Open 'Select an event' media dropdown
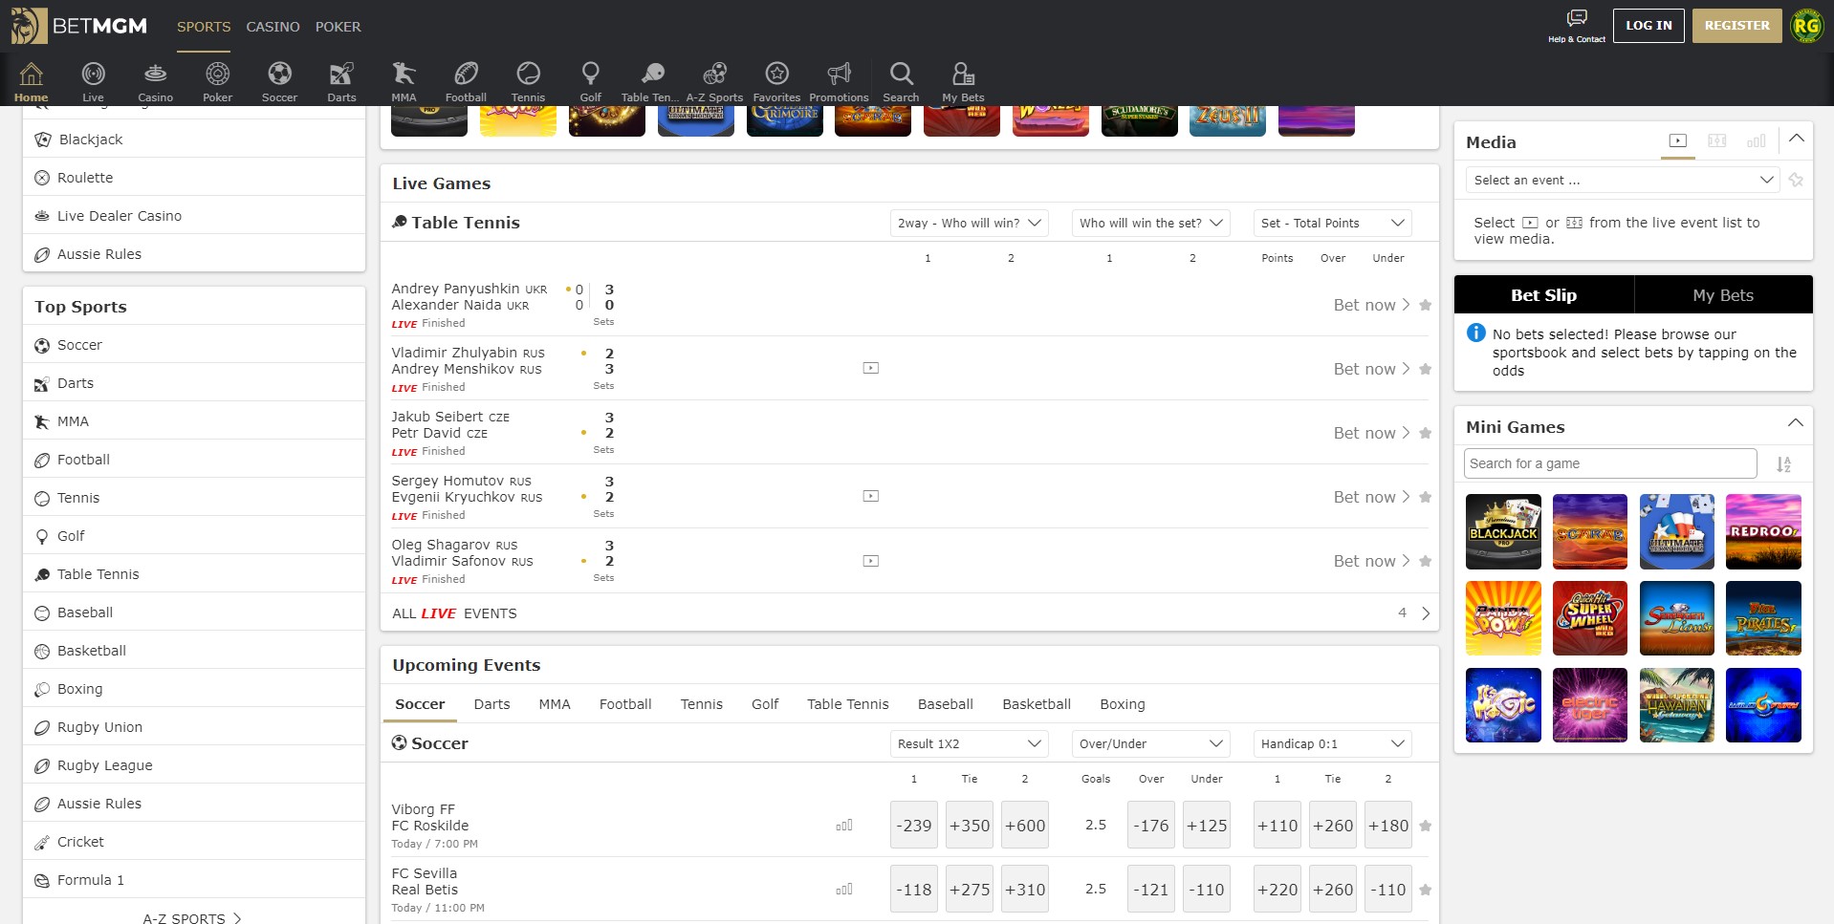The image size is (1834, 924). 1622,180
